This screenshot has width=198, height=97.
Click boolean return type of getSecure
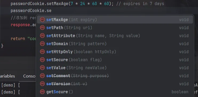(x=180, y=92)
